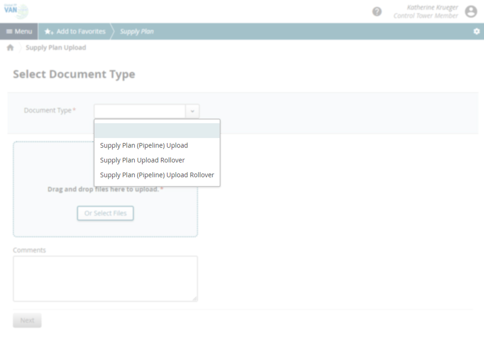
Task: Select Supply Plan (Pipeline) Upload option
Action: click(x=144, y=146)
